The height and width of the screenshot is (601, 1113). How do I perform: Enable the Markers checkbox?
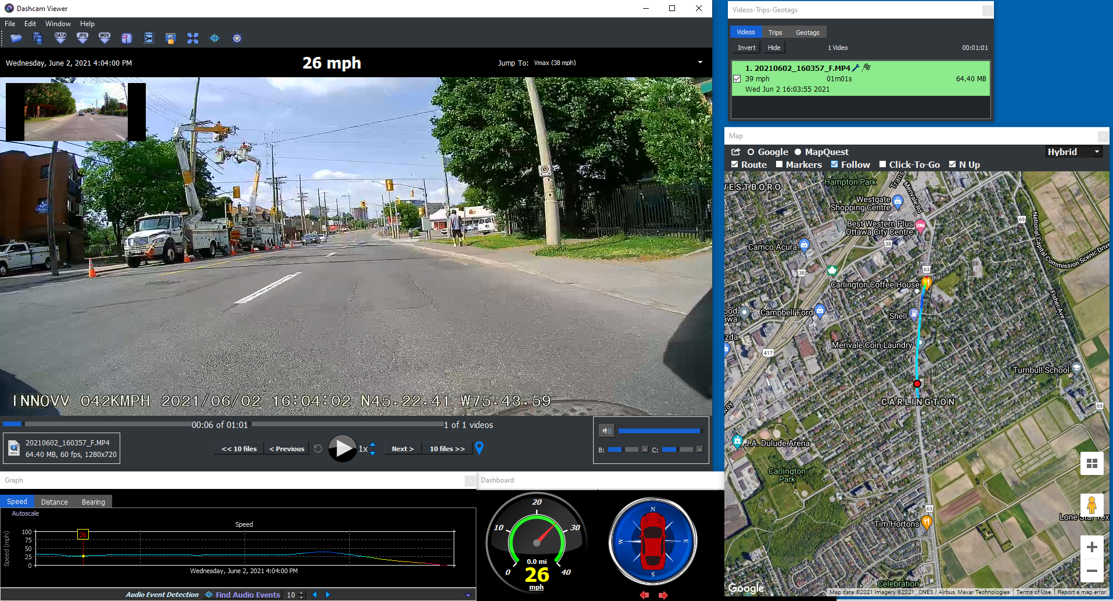click(x=780, y=164)
